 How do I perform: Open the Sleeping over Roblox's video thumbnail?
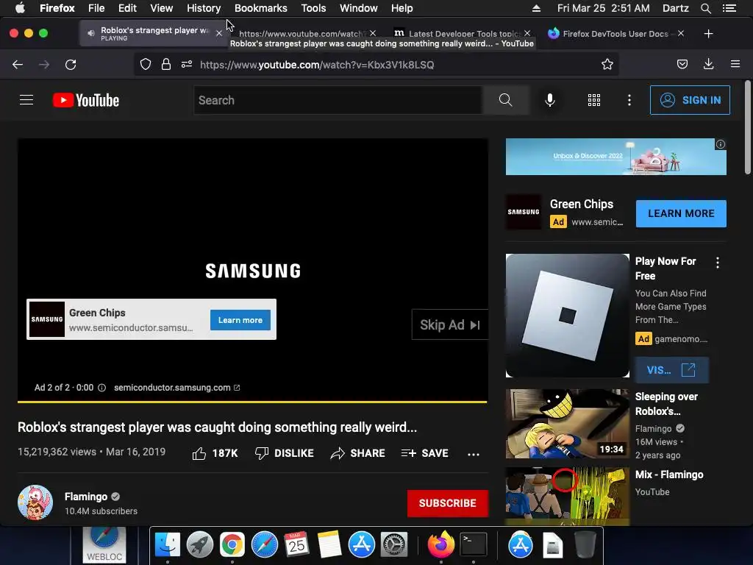tap(567, 423)
